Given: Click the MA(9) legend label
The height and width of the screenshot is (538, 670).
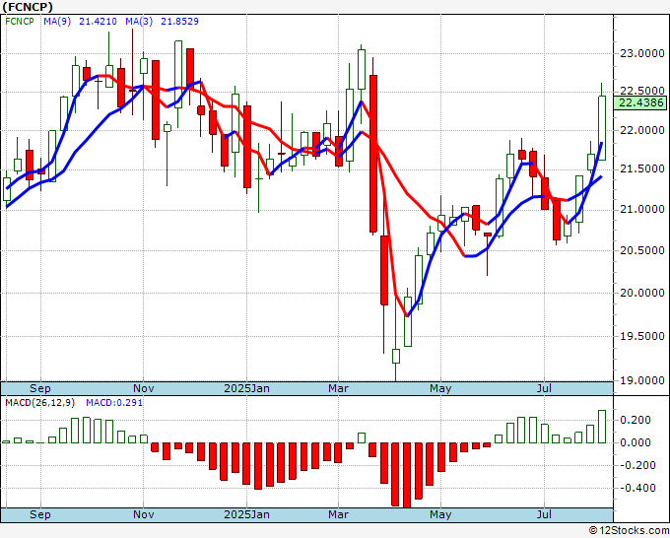Looking at the screenshot, I should (57, 22).
